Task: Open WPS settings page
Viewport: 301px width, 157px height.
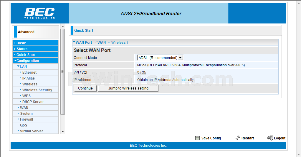Action: click(x=36, y=96)
